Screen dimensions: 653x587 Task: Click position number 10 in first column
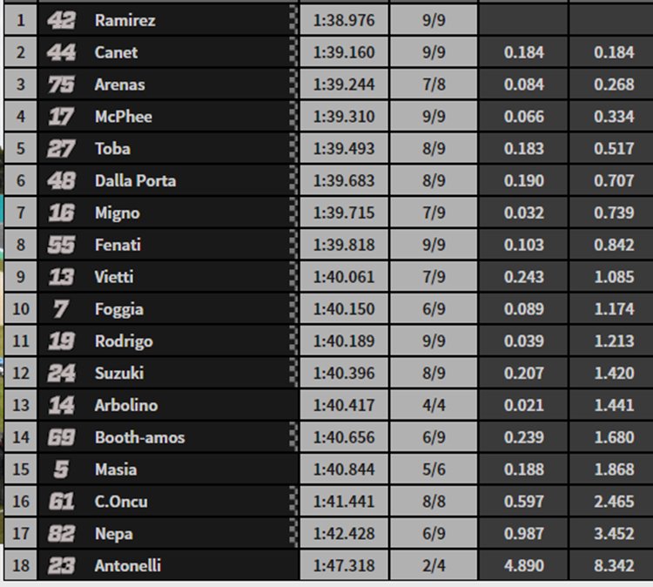pos(21,309)
